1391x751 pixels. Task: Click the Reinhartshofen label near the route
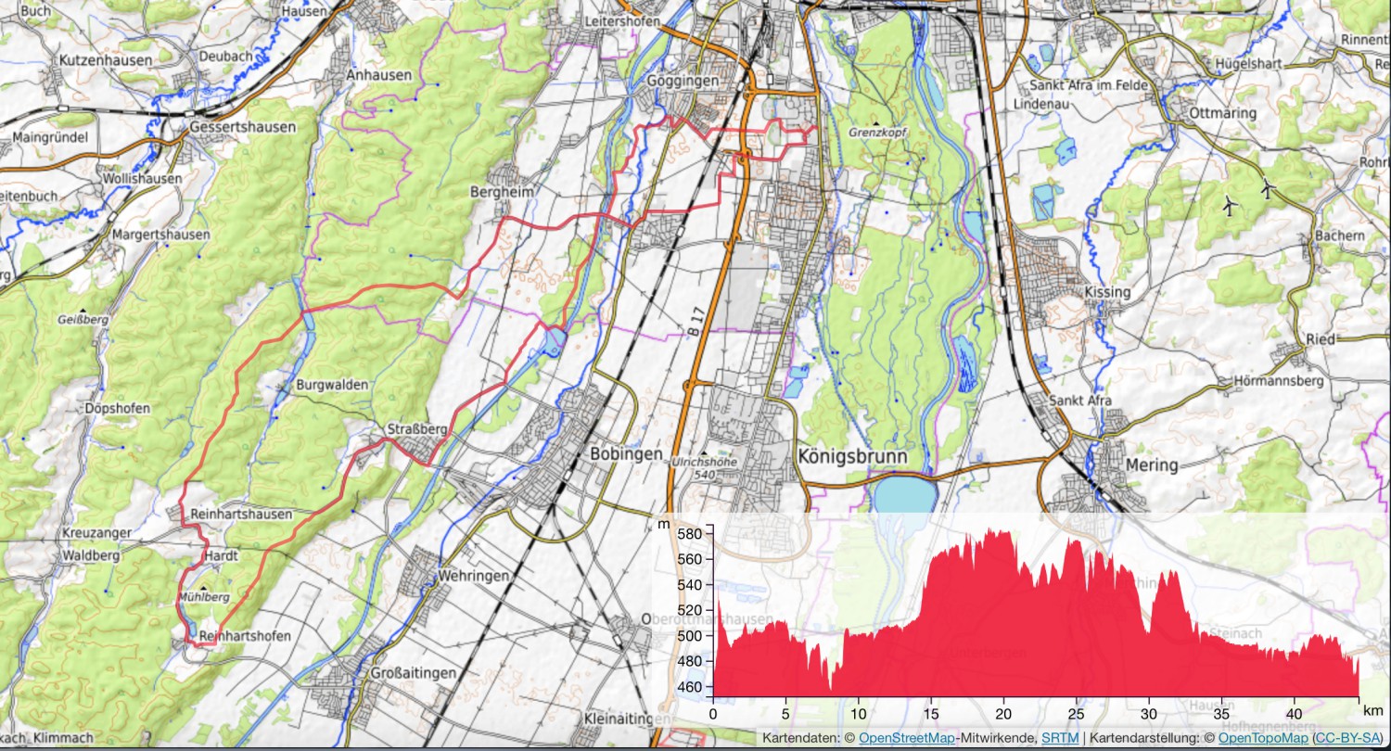coord(246,636)
